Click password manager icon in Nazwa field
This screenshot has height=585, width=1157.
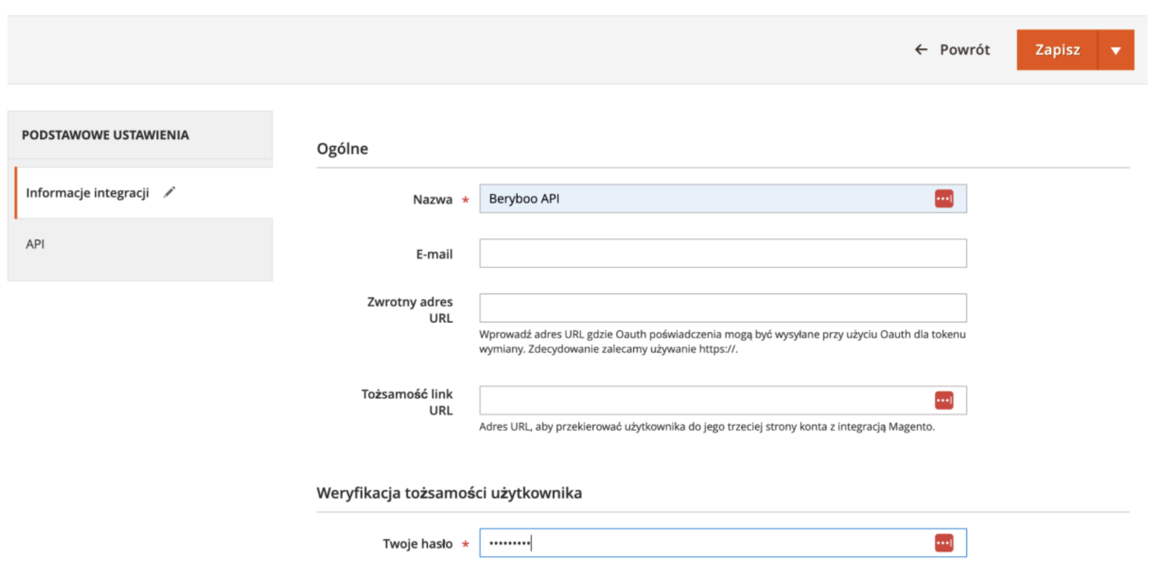pos(944,199)
